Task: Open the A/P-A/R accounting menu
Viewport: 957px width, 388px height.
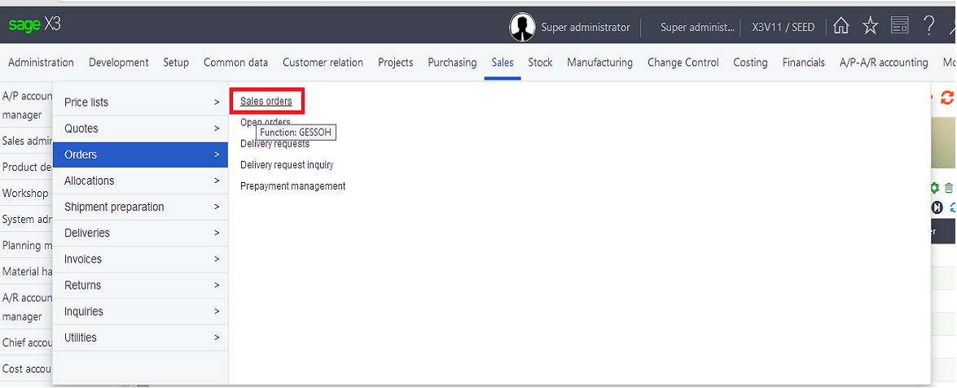Action: coord(884,62)
